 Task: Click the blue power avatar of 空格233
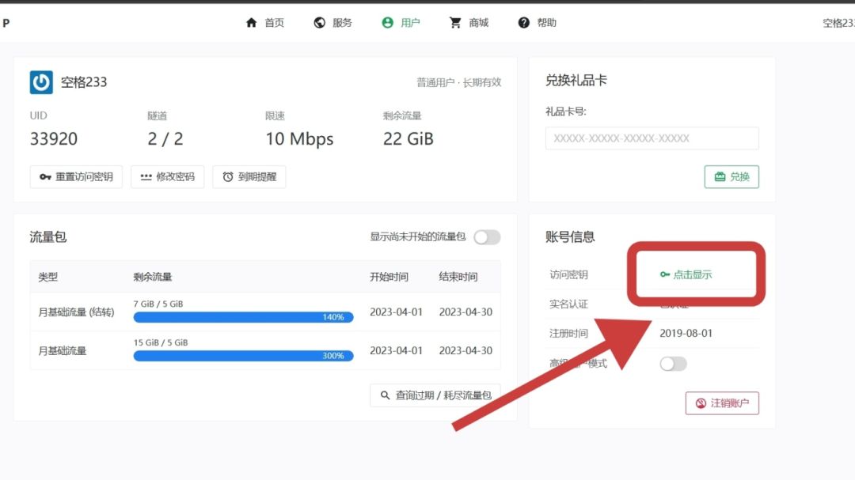tap(41, 82)
